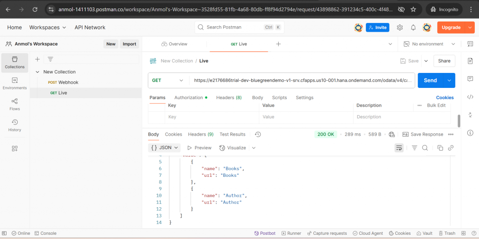The image size is (479, 239).
Task: Select the POST Webhook request
Action: [x=86, y=82]
